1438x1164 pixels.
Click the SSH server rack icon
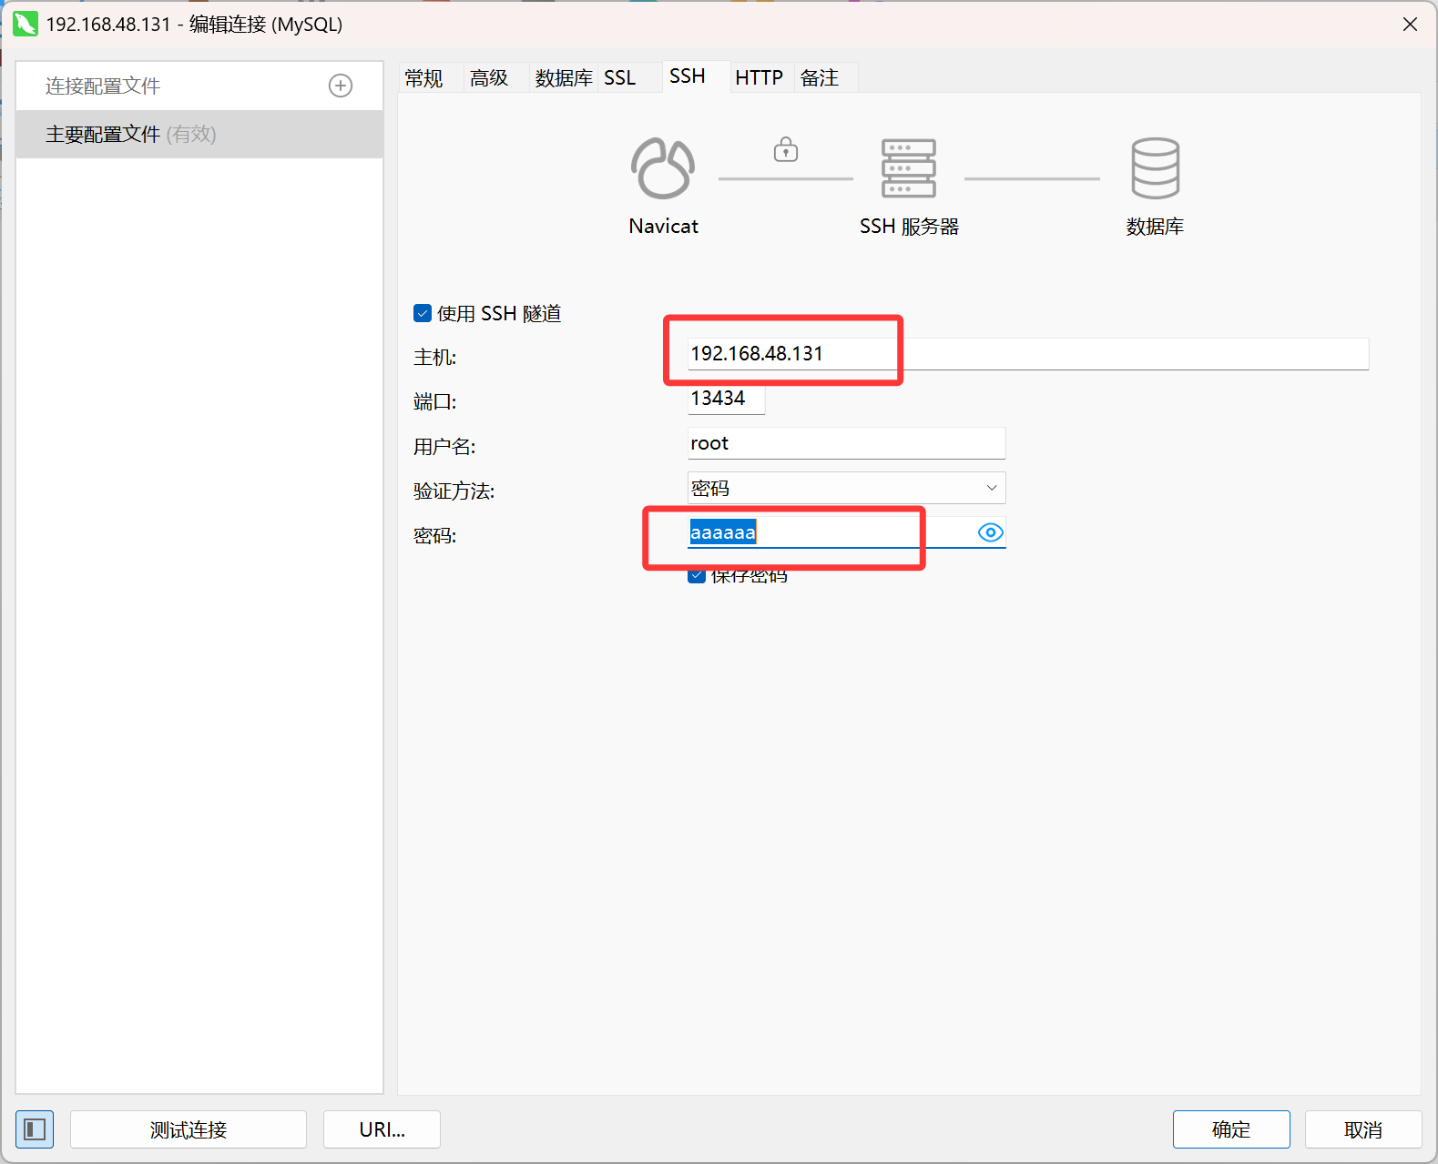909,168
